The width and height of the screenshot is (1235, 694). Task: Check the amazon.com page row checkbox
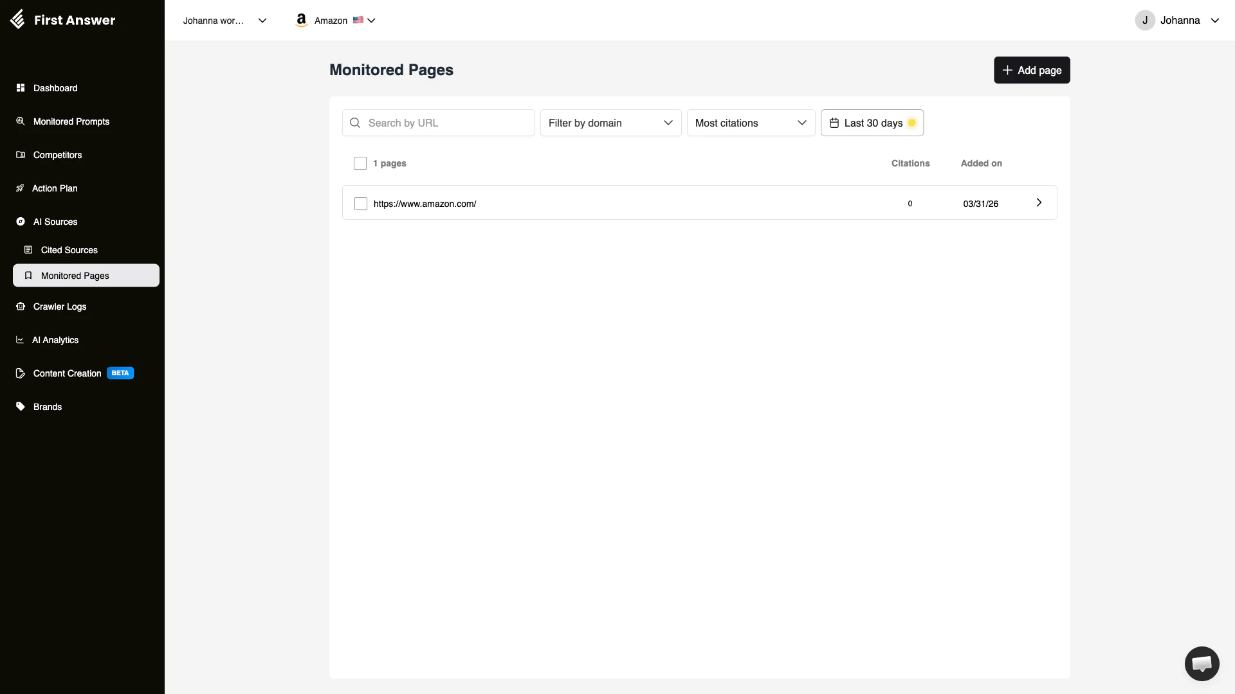click(360, 204)
